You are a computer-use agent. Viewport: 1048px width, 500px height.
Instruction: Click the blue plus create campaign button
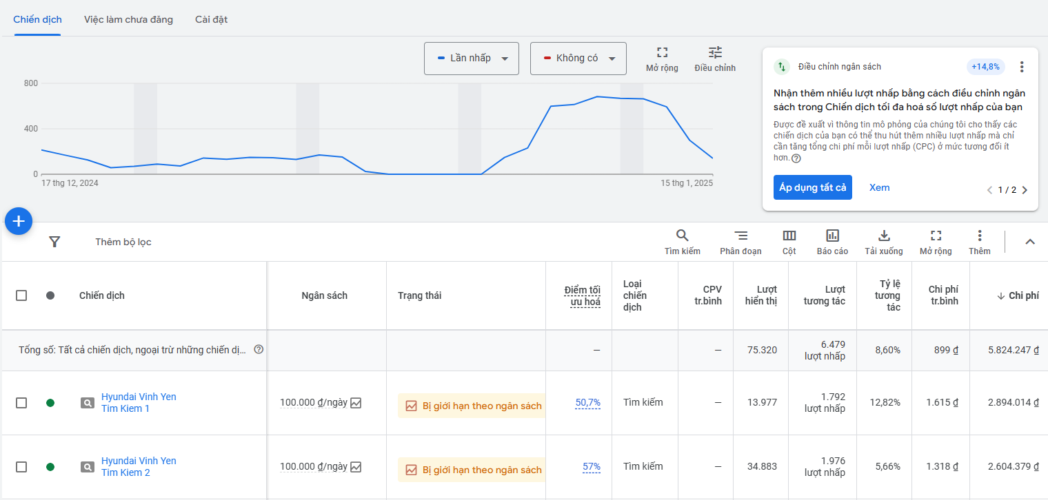tap(19, 221)
